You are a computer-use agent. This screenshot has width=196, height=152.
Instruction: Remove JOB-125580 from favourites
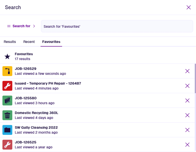point(187,100)
